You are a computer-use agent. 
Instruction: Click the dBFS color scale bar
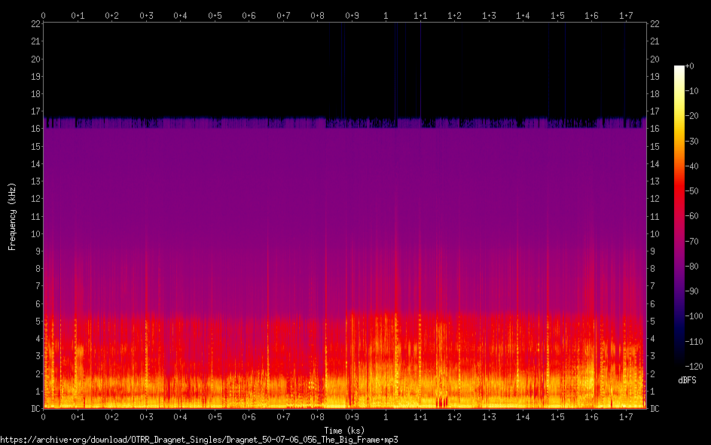click(679, 216)
